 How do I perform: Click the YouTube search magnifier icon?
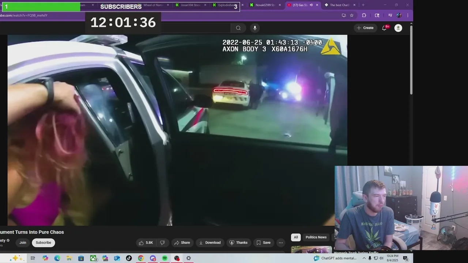[238, 28]
